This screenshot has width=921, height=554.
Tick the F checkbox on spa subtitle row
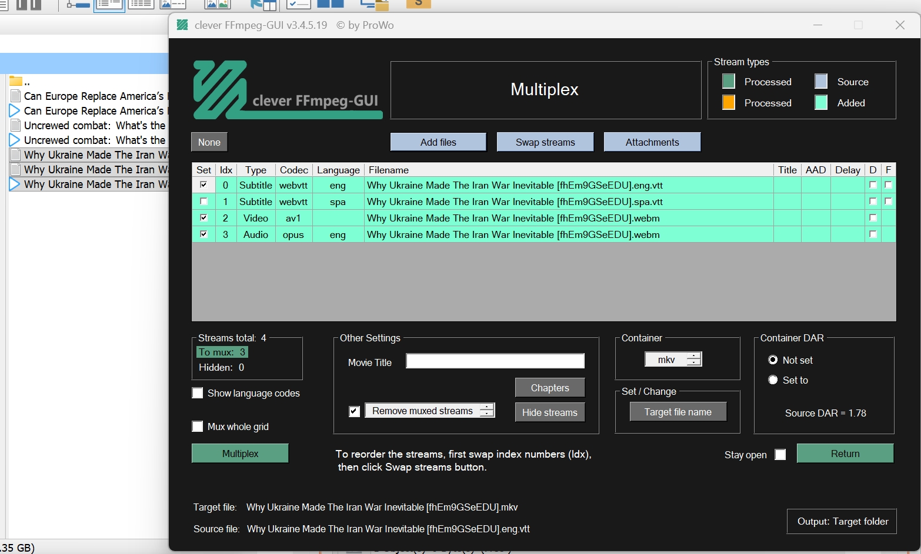click(x=888, y=202)
